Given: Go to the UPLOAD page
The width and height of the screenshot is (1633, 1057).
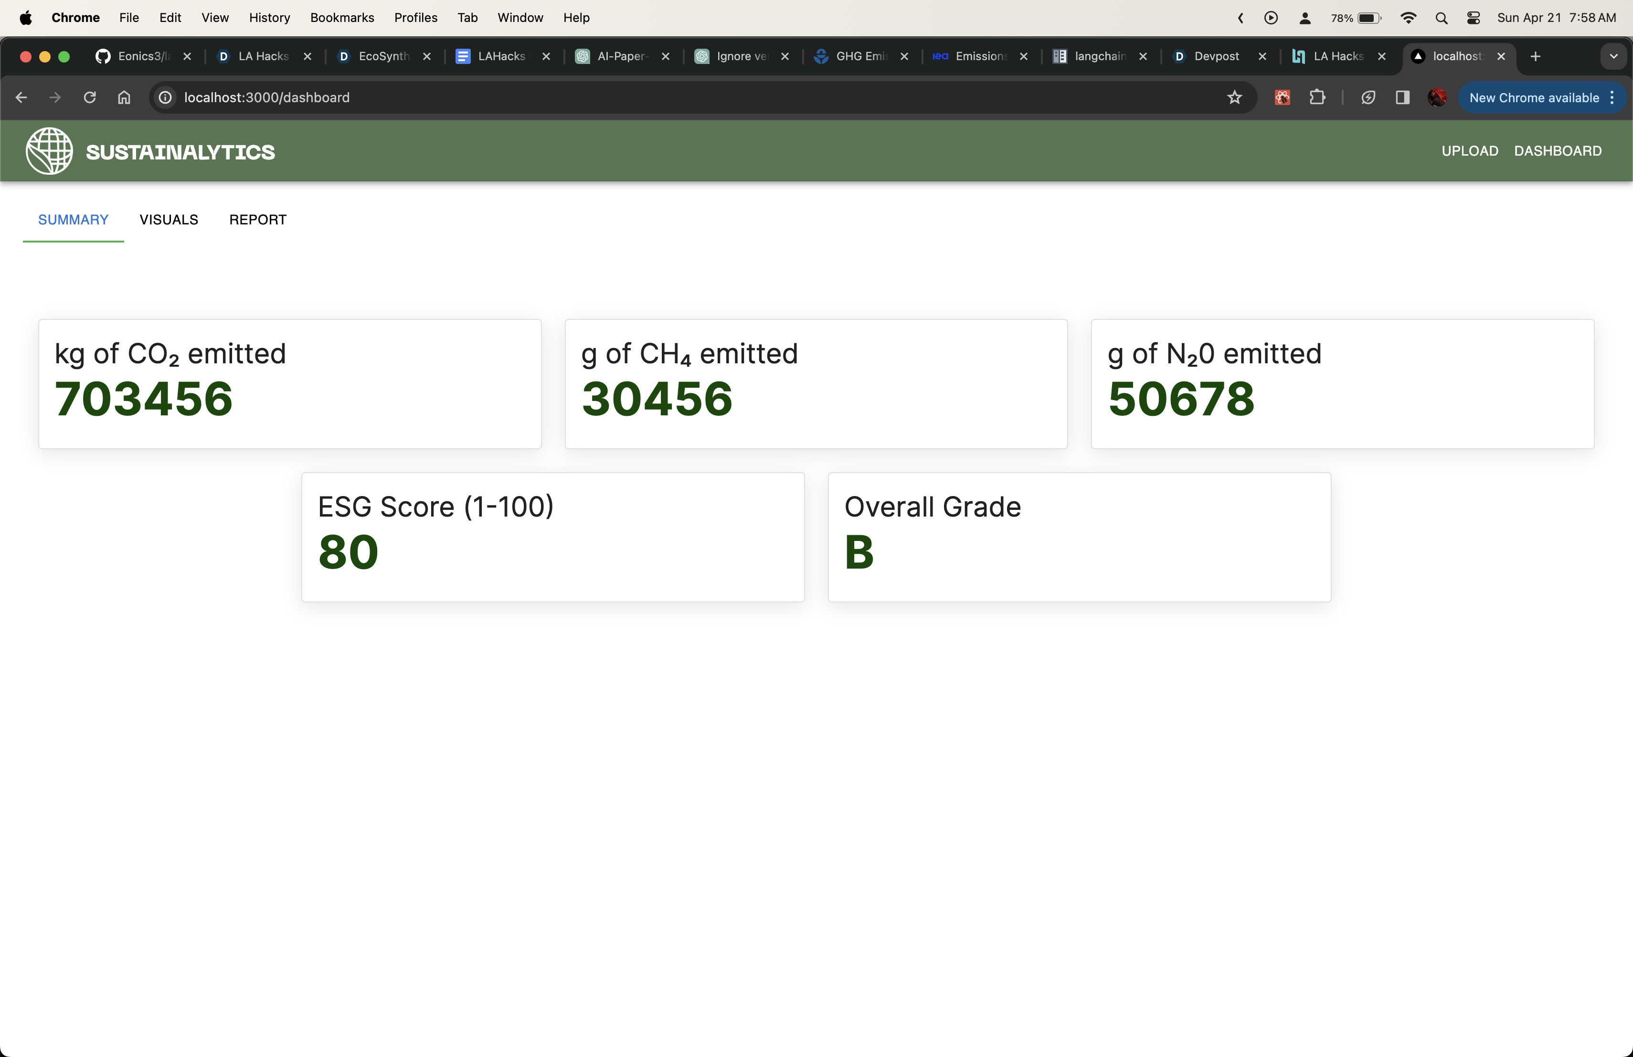Looking at the screenshot, I should (1470, 151).
